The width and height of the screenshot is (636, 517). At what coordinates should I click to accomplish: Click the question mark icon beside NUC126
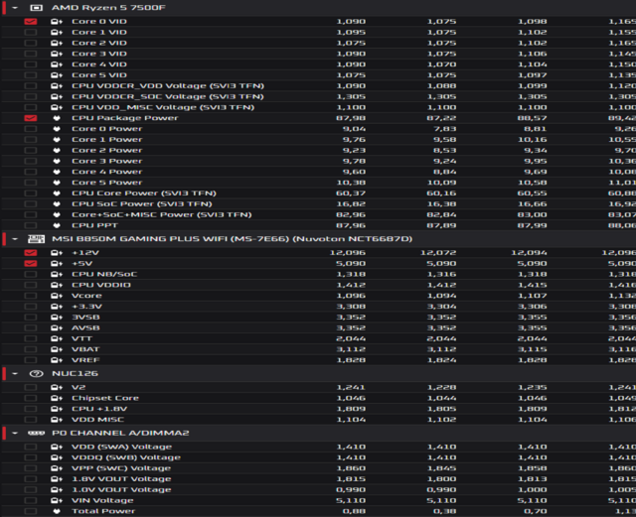pos(36,373)
